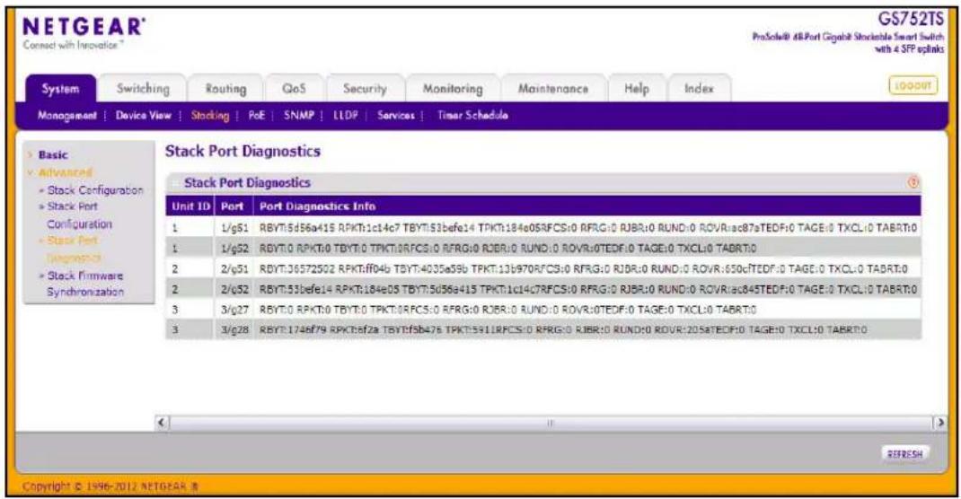Open the PoE submenu
Viewport: 961px width, 499px height.
click(x=256, y=115)
